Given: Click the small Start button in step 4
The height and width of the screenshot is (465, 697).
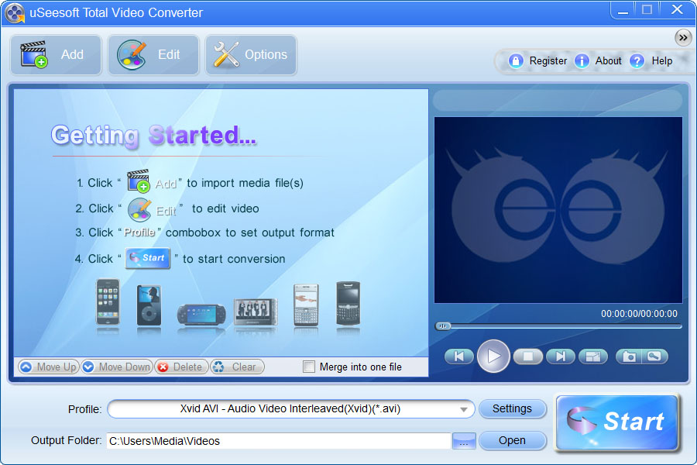Looking at the screenshot, I should (148, 258).
